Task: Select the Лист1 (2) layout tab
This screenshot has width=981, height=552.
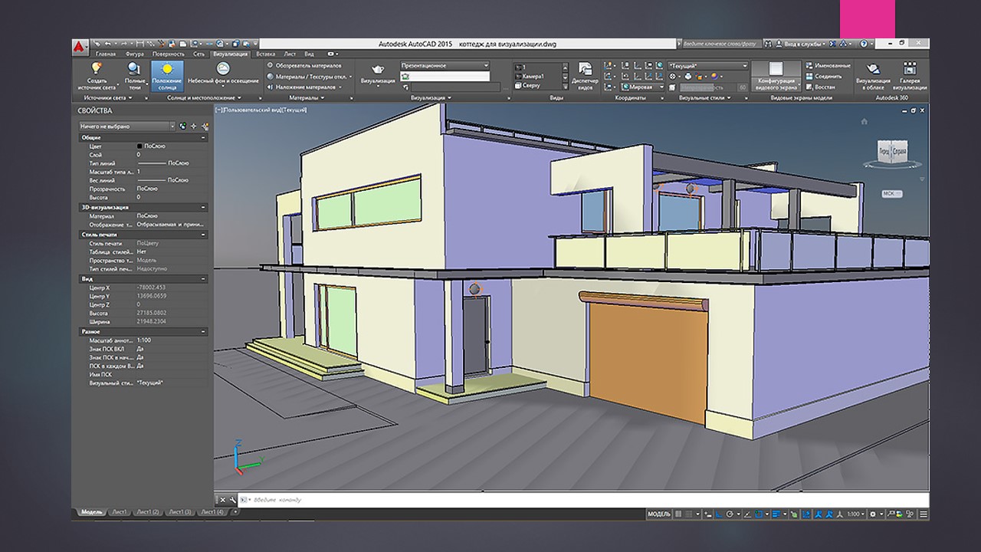Action: 146,511
